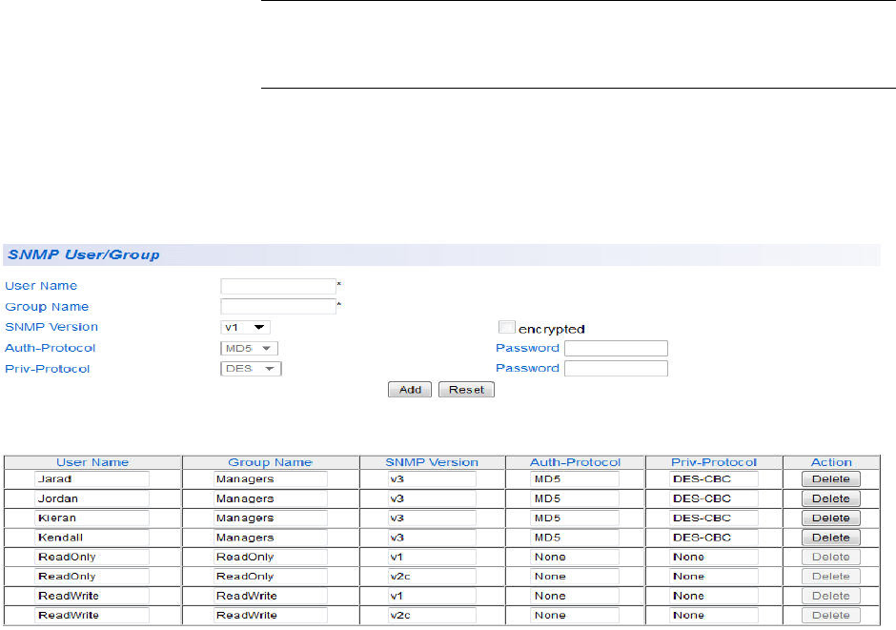Click the SNMP Version column header

click(431, 462)
